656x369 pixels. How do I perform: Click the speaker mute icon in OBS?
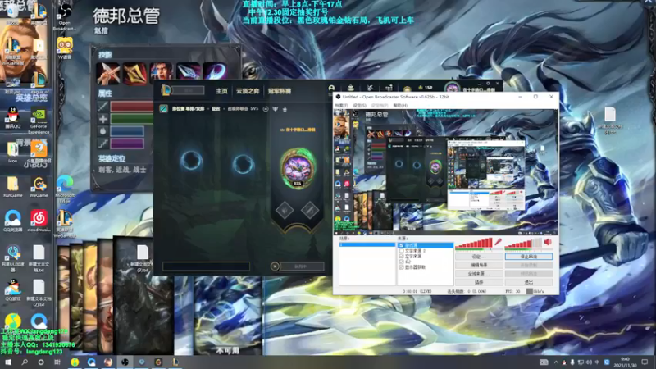(x=548, y=242)
